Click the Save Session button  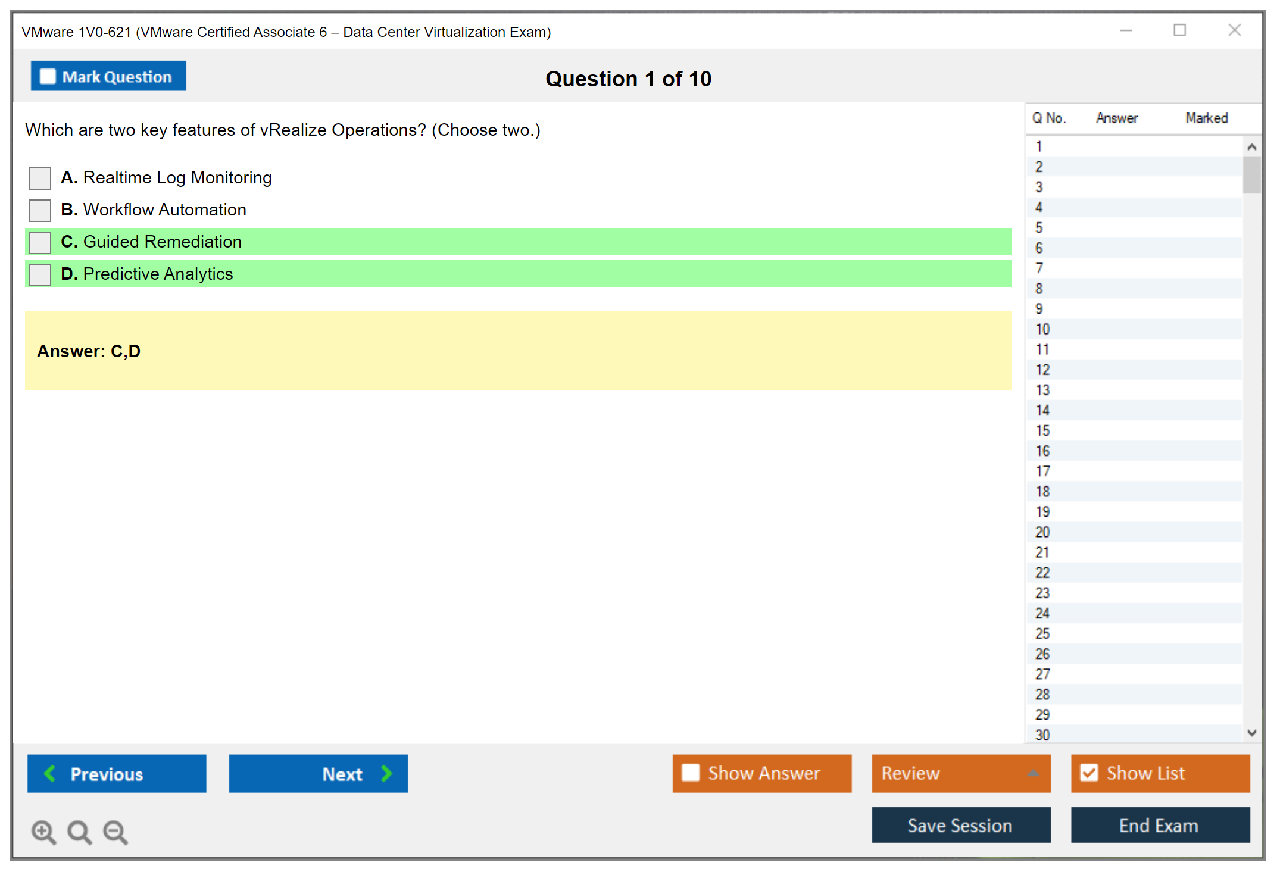pos(960,825)
